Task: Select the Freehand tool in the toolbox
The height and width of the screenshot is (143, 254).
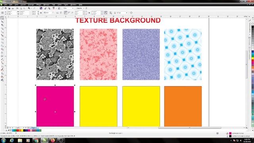Action: click(x=2, y=32)
